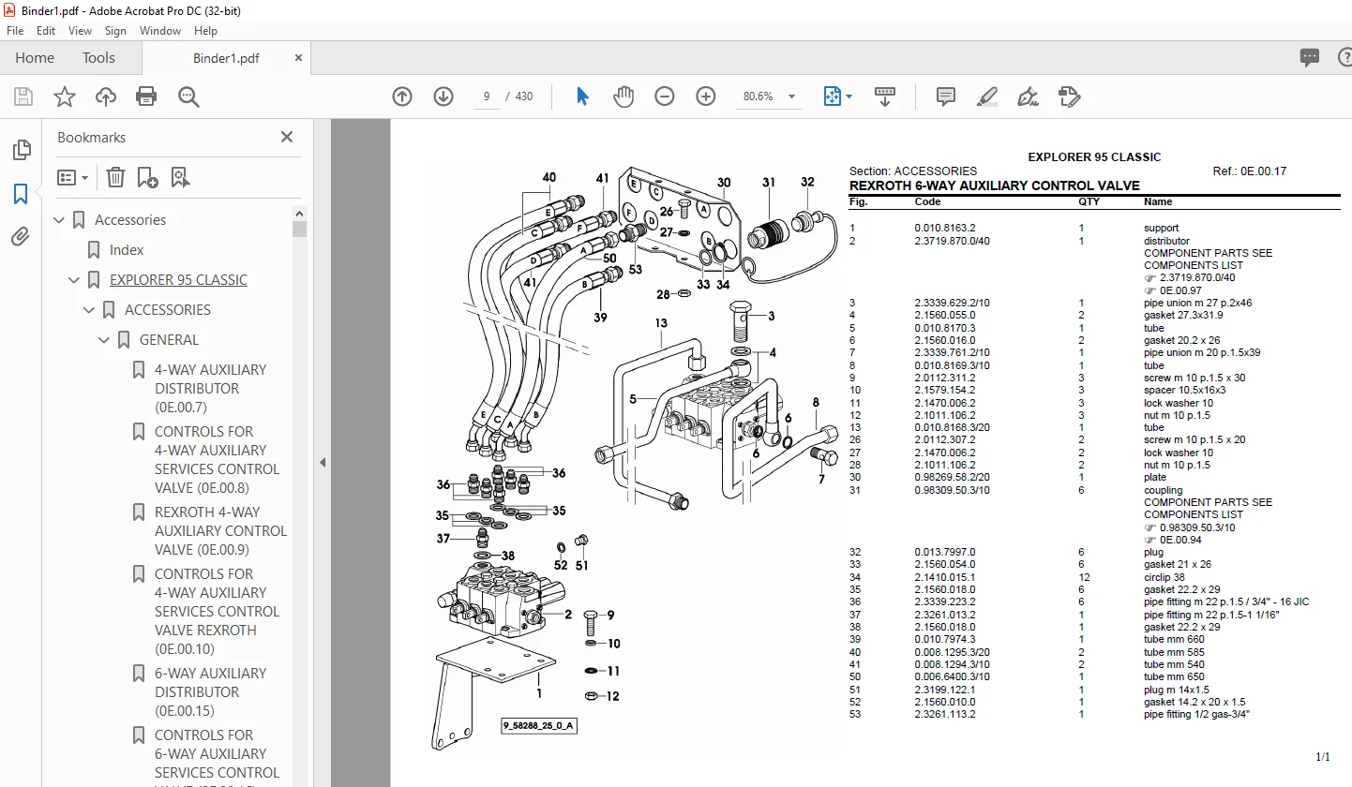This screenshot has width=1352, height=787.
Task: Click the stamp/share tool icon
Action: pos(1070,97)
